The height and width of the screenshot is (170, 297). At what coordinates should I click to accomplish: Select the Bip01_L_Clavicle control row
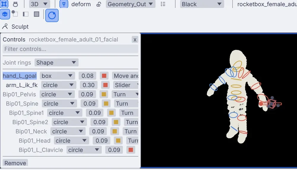point(41,150)
